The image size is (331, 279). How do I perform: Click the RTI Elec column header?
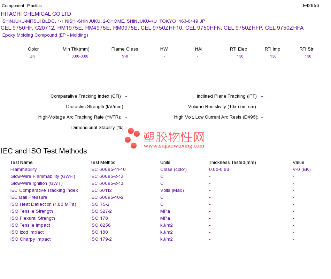pos(238,49)
